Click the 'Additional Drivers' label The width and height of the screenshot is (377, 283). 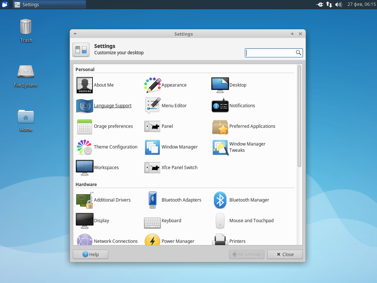click(x=112, y=200)
